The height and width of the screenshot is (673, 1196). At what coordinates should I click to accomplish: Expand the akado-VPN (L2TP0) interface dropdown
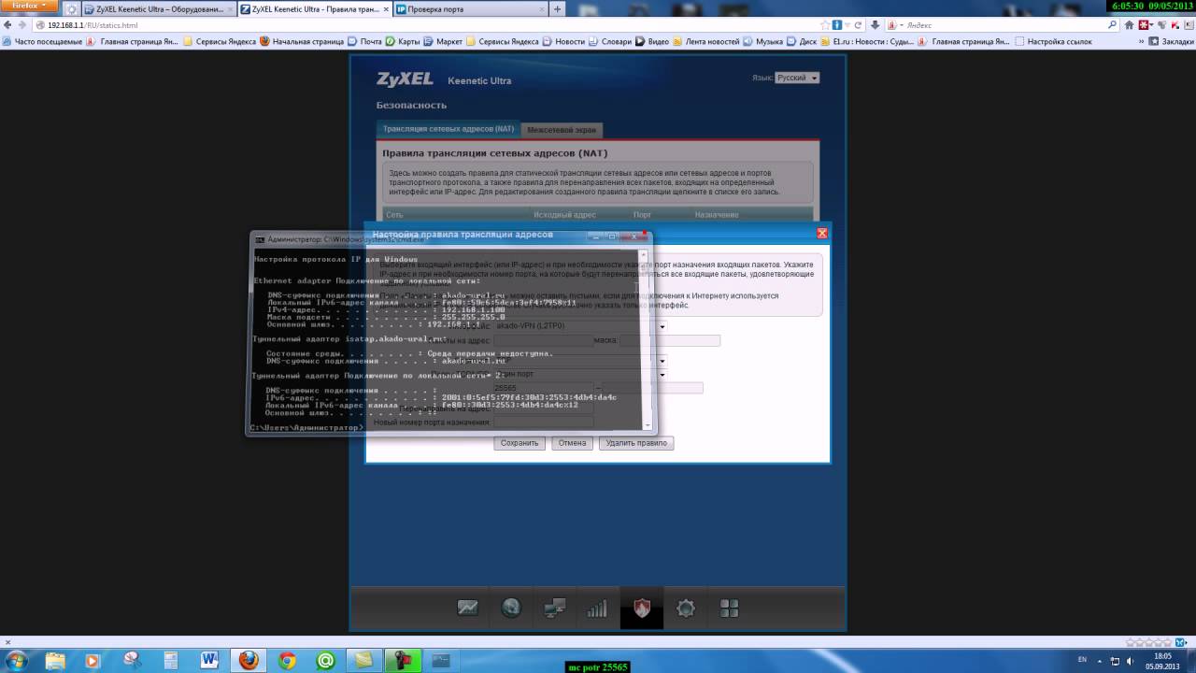pyautogui.click(x=662, y=326)
